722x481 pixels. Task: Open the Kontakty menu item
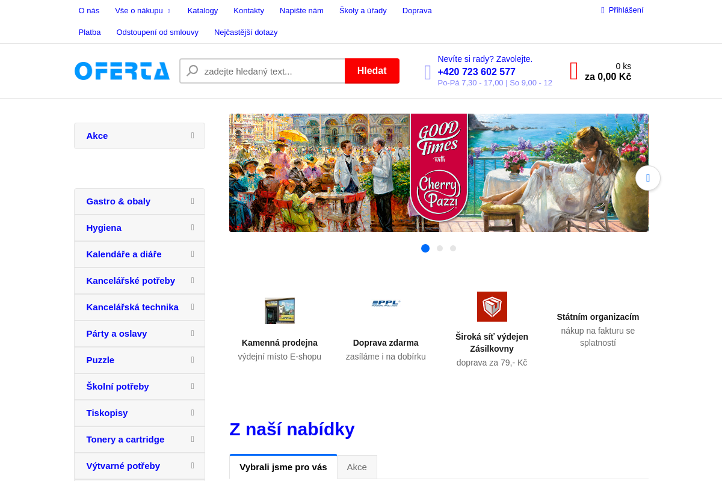point(248,10)
